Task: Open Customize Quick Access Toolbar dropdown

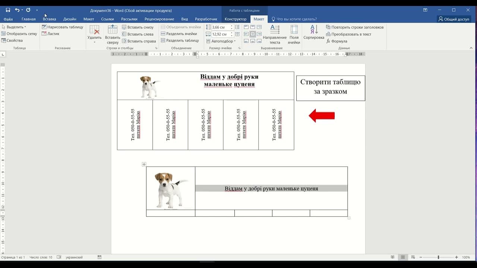Action: (x=37, y=10)
